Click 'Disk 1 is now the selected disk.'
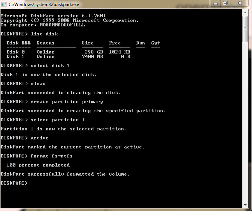Image resolution: width=252 pixels, height=211 pixels. point(49,75)
